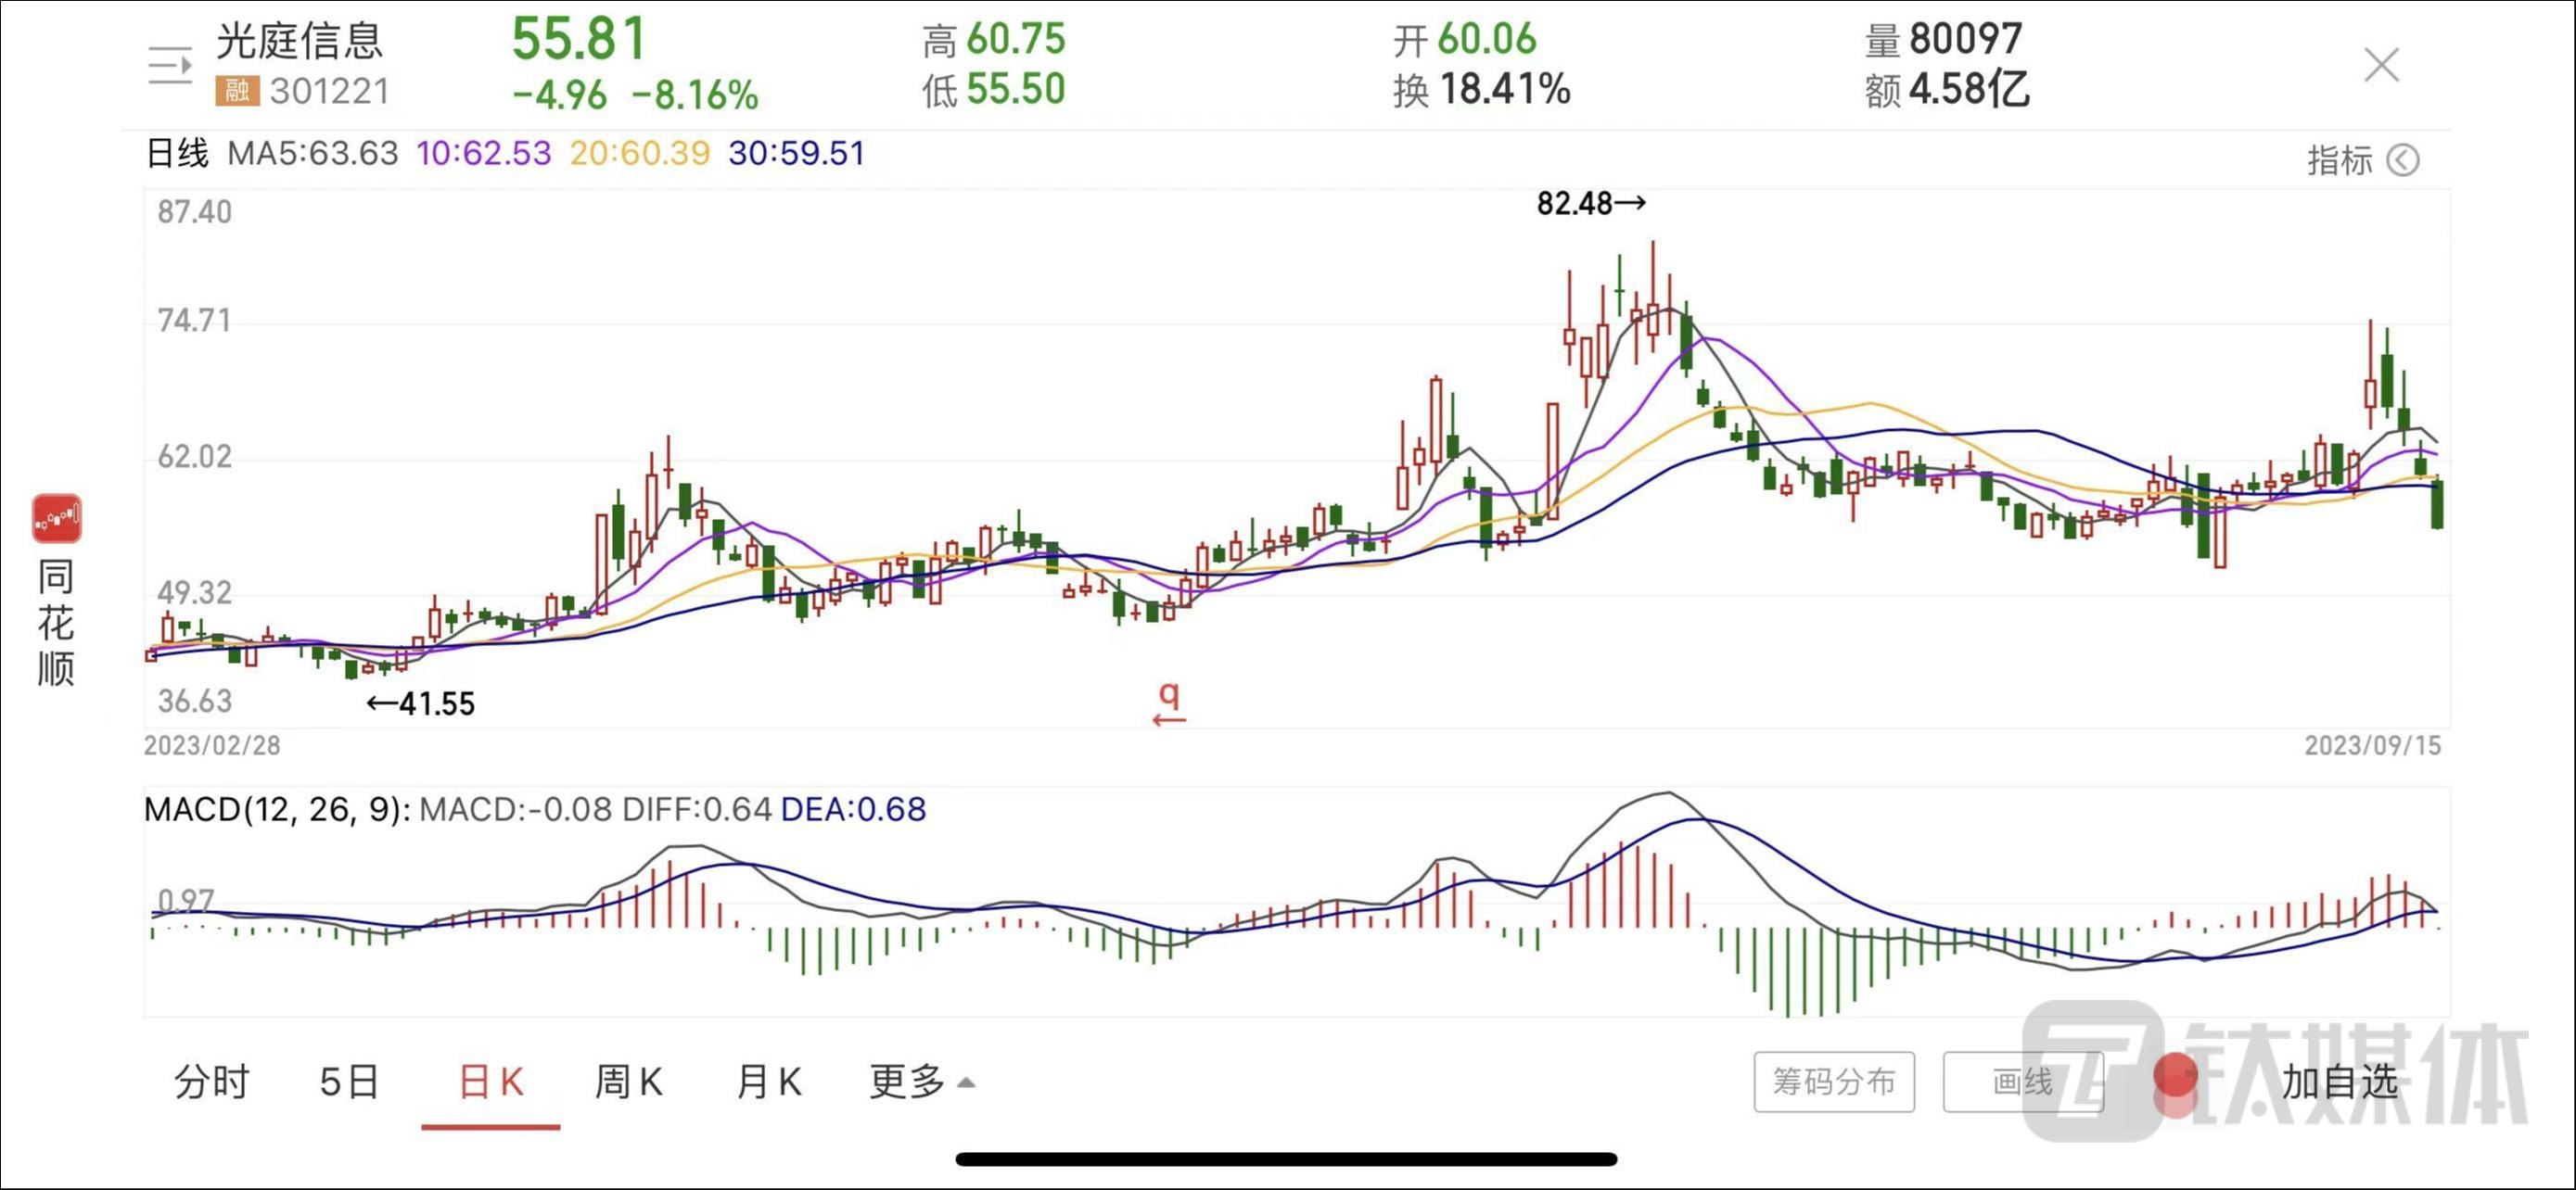
Task: Switch to 5日 tab
Action: 349,1082
